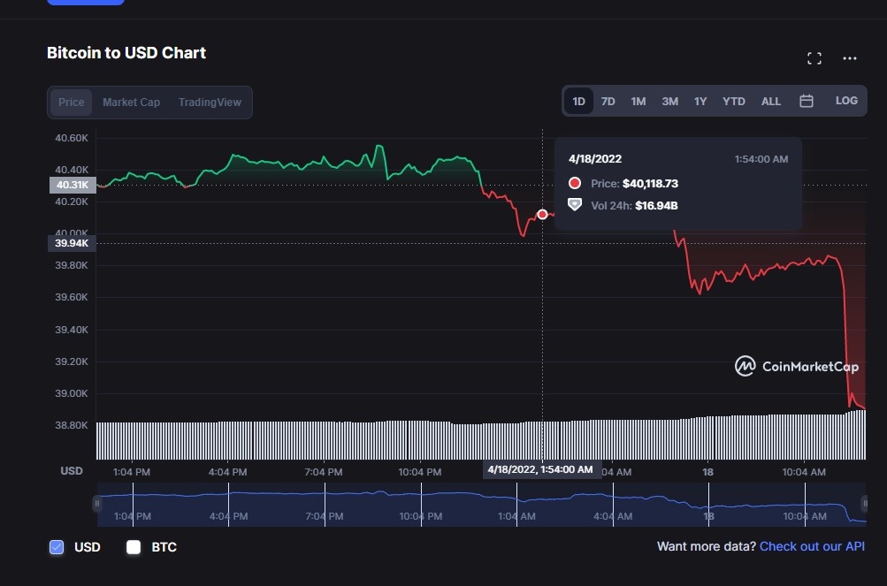887x586 pixels.
Task: Select the red price dot on the chart
Action: point(542,214)
